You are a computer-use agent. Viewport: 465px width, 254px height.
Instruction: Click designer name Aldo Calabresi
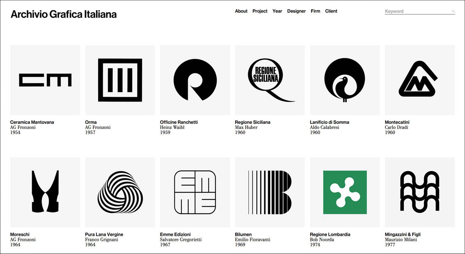click(x=325, y=127)
